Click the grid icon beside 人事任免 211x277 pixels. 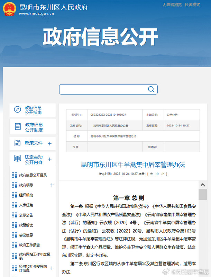click(15, 205)
